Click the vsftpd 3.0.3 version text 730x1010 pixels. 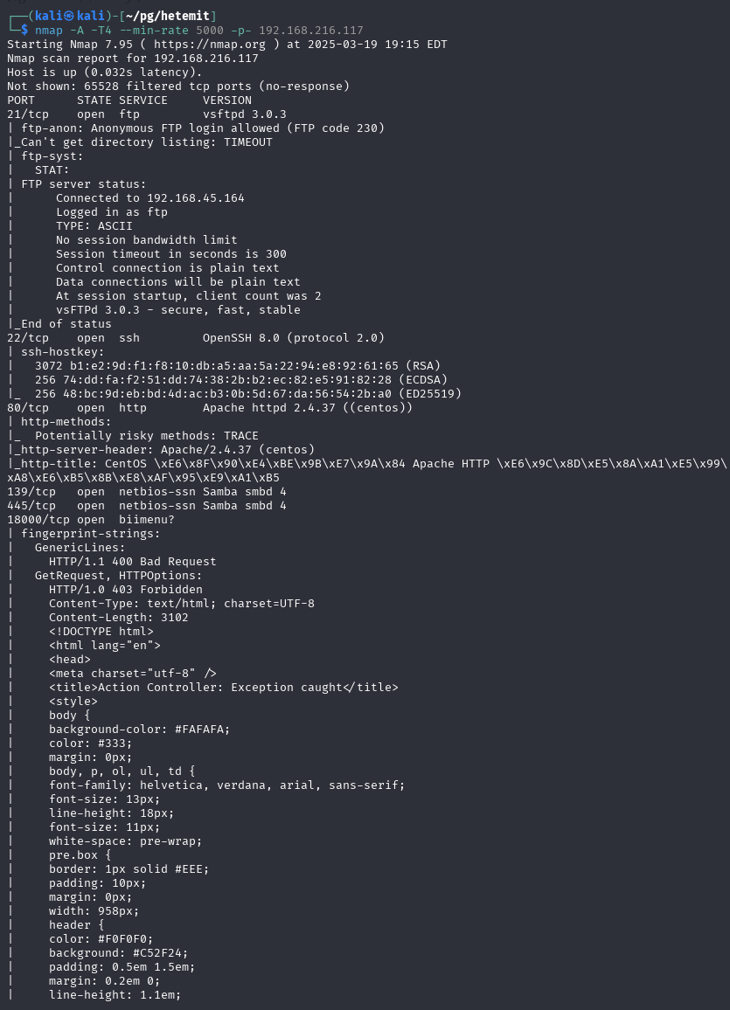click(245, 114)
